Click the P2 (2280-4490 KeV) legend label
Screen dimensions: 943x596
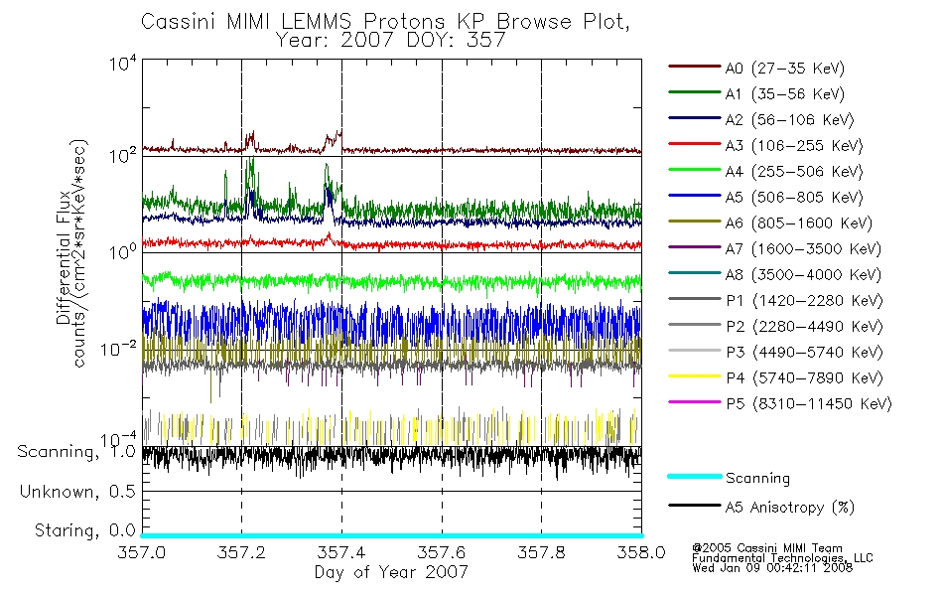[804, 327]
